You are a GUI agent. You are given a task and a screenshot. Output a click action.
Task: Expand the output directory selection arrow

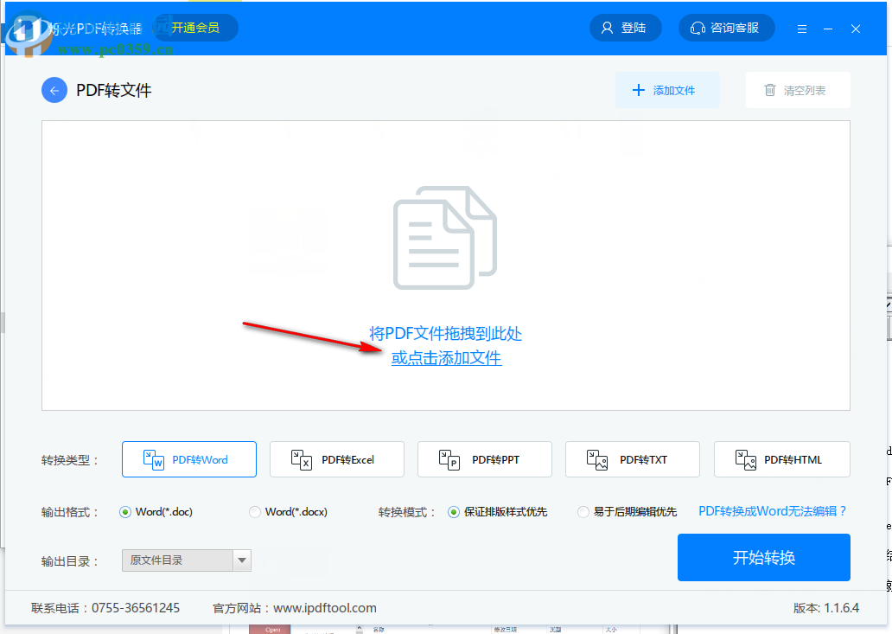[240, 560]
